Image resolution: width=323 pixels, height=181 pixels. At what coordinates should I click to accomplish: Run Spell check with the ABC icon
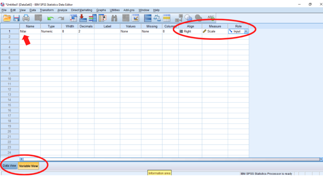[211, 18]
